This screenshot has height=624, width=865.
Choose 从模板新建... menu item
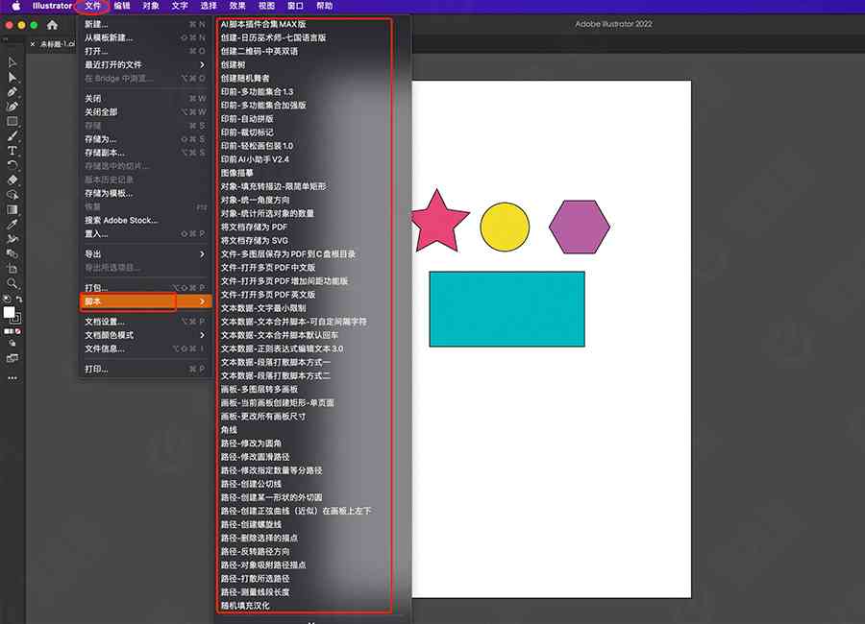coord(145,38)
